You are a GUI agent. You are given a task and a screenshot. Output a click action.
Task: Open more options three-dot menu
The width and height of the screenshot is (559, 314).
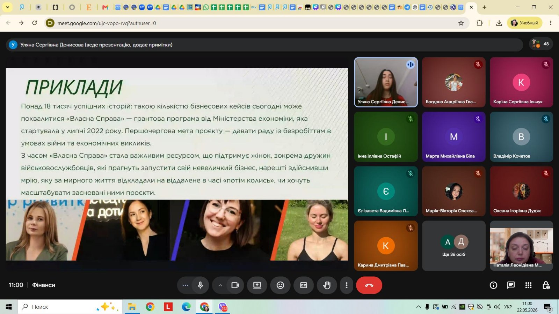tap(347, 285)
